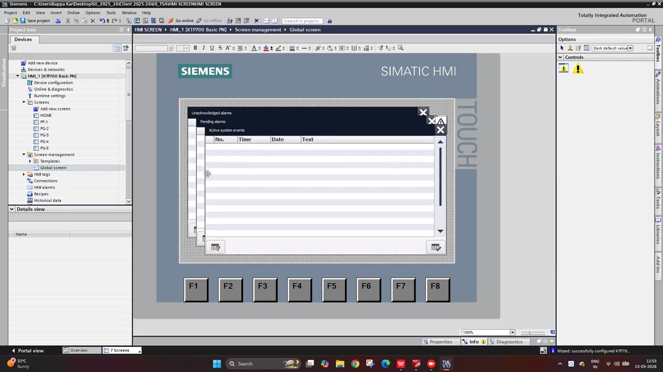Open Microsoft Edge from taskbar
This screenshot has height=372, width=663.
385,364
